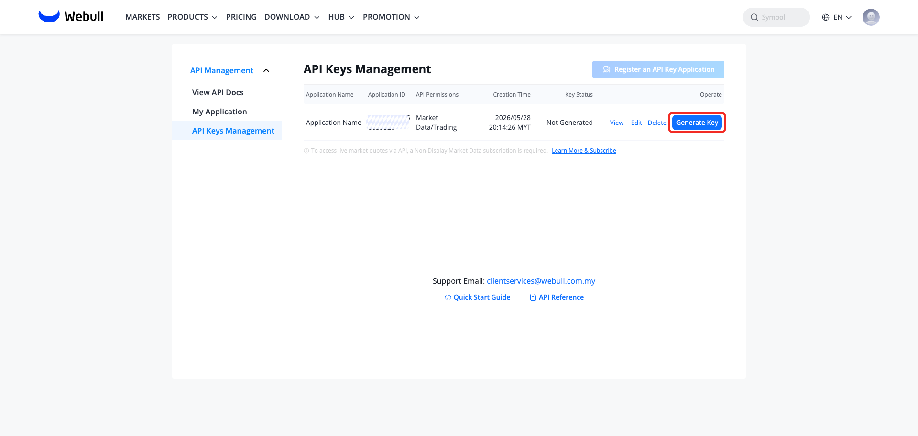Click the 2026/05/28 creation time cell
The width and height of the screenshot is (918, 436).
click(x=510, y=123)
